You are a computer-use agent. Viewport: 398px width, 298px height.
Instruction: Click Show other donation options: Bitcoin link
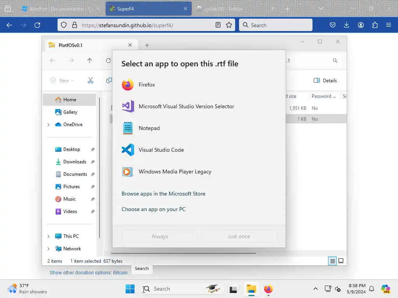89,273
